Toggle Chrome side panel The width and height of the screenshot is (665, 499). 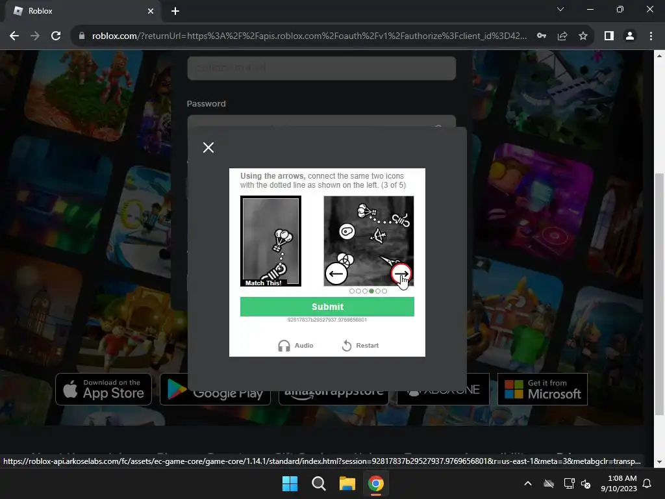609,36
